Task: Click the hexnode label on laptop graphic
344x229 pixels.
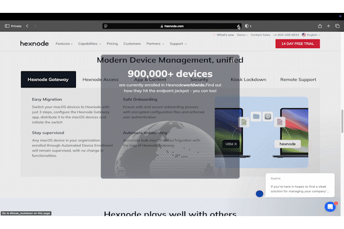Action: (x=288, y=144)
